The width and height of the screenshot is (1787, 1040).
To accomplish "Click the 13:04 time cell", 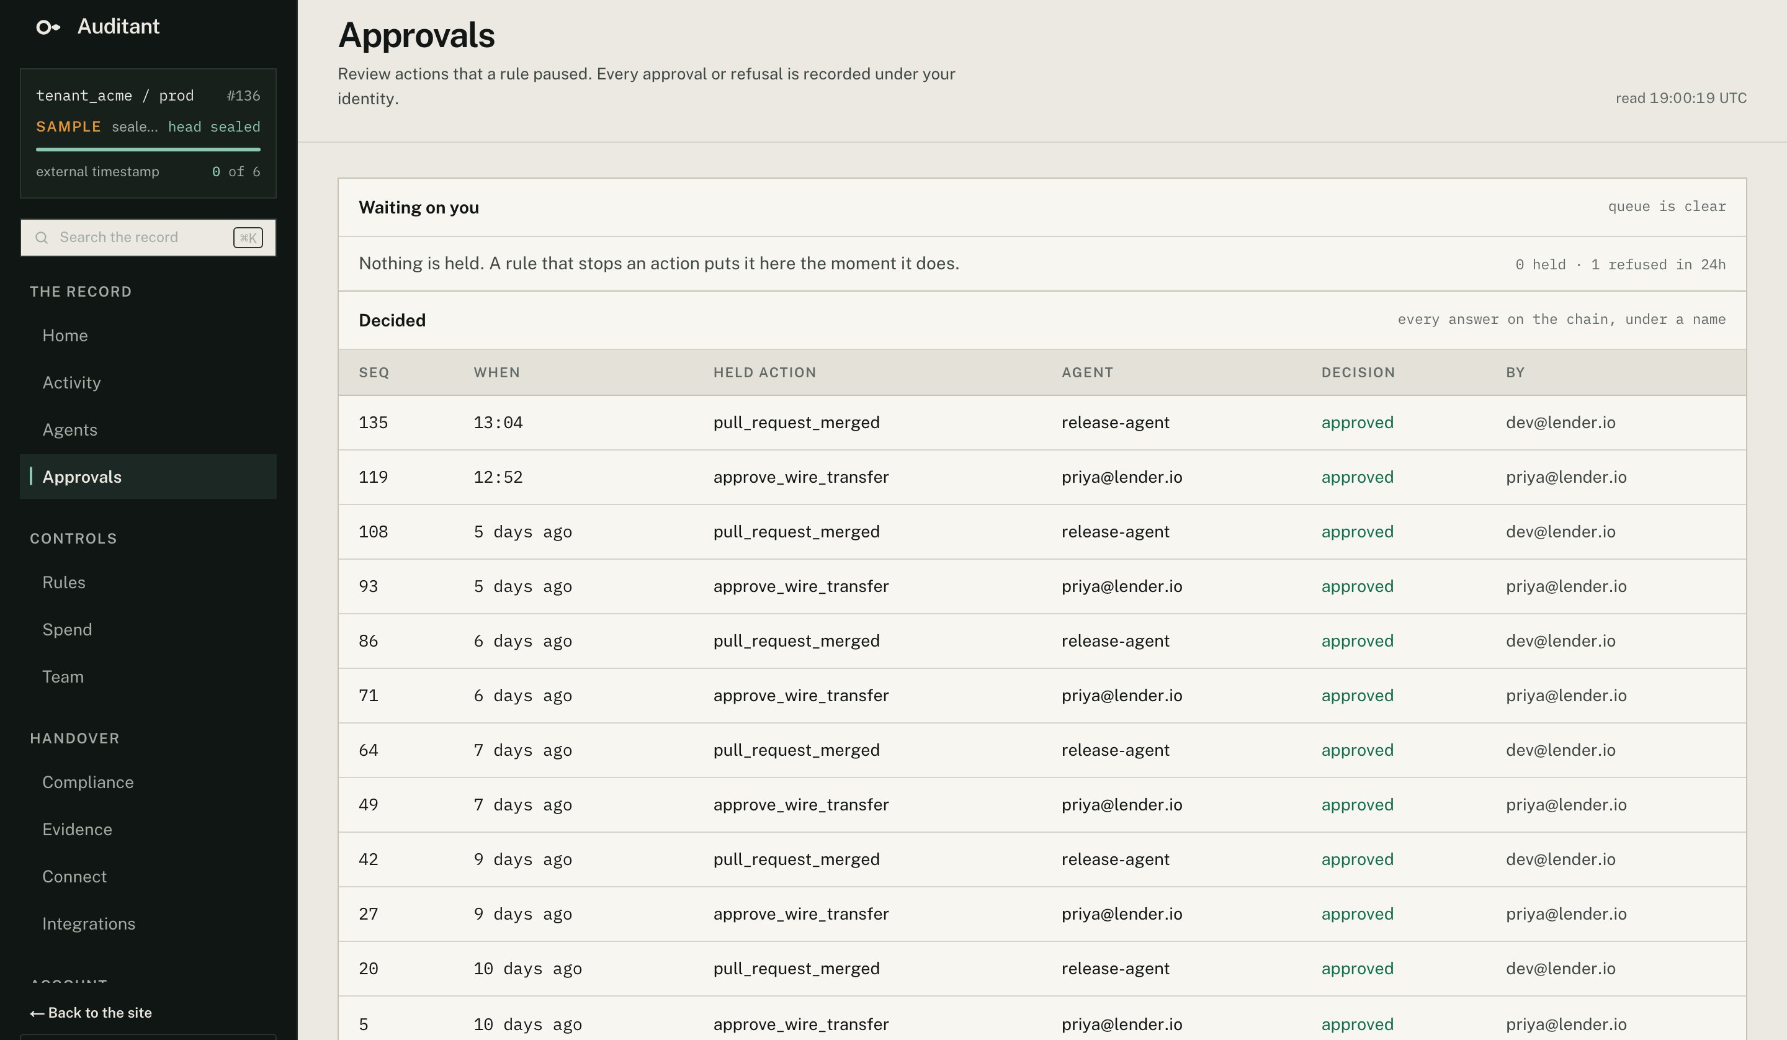I will pos(498,423).
